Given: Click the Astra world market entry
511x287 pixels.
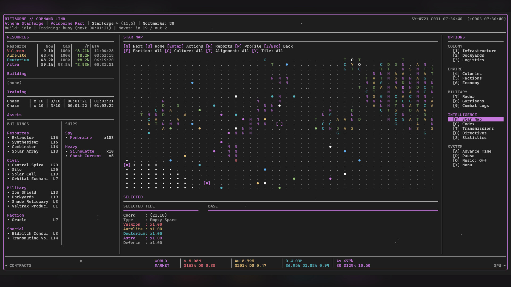Looking at the screenshot, I should [353, 263].
